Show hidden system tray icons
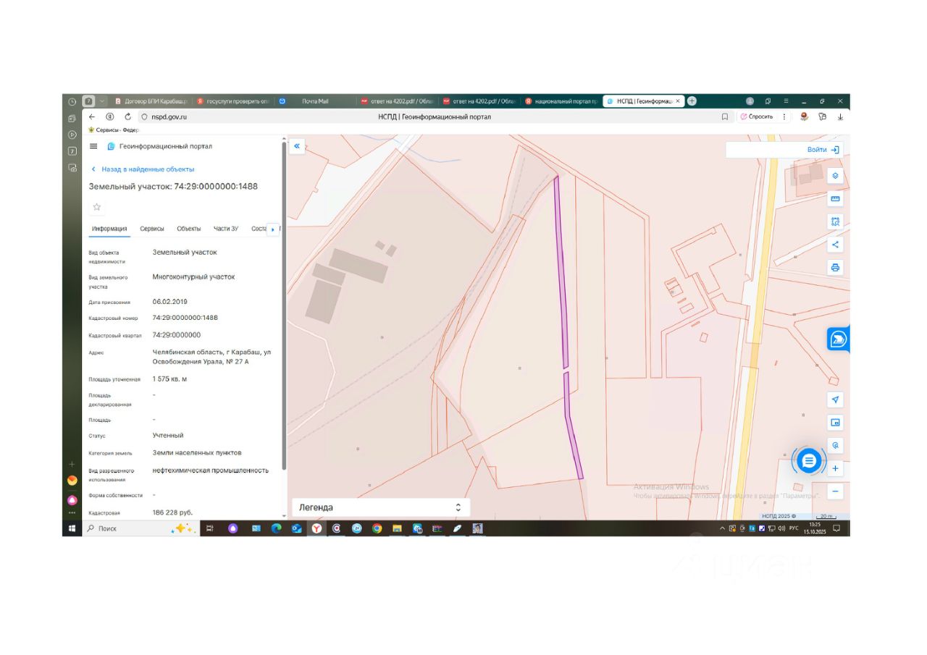This screenshot has height=655, width=927. pyautogui.click(x=722, y=528)
